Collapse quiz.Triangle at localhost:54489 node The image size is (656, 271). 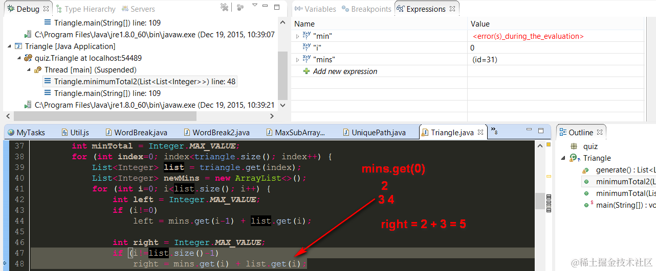(x=18, y=58)
